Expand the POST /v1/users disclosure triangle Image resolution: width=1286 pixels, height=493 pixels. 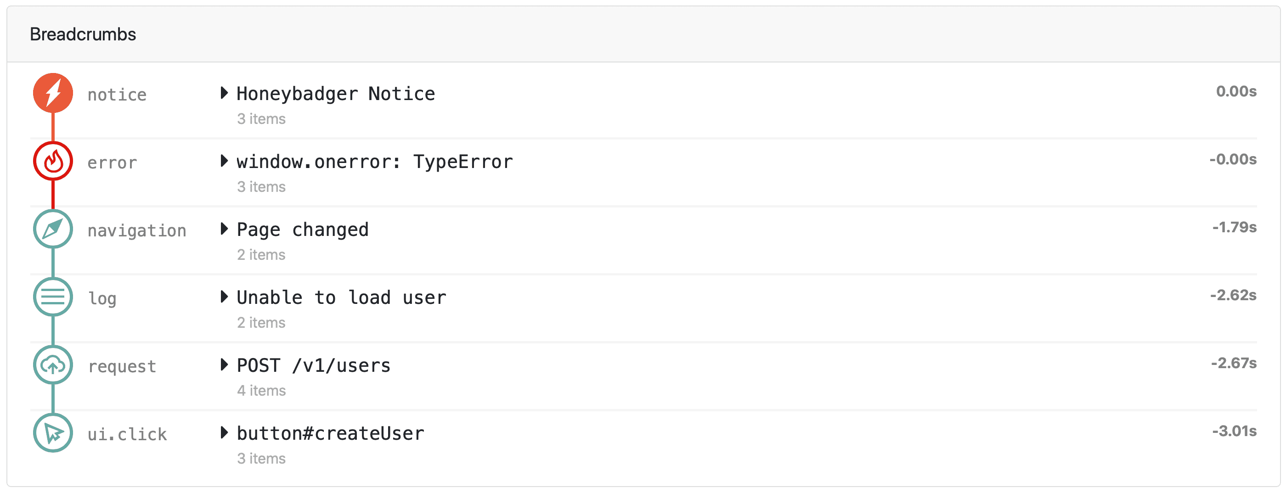[224, 364]
